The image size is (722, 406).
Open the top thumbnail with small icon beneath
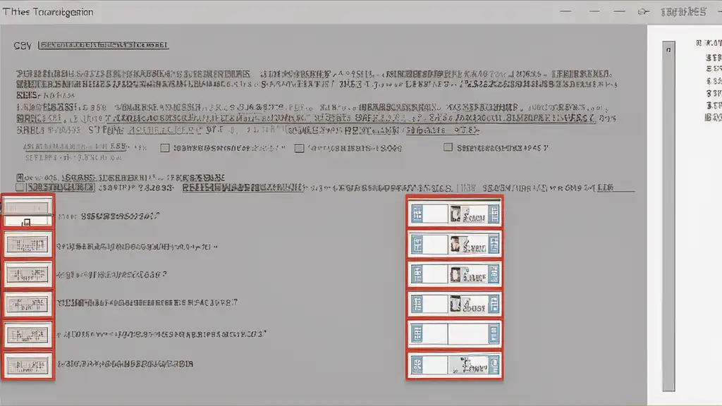tap(27, 211)
